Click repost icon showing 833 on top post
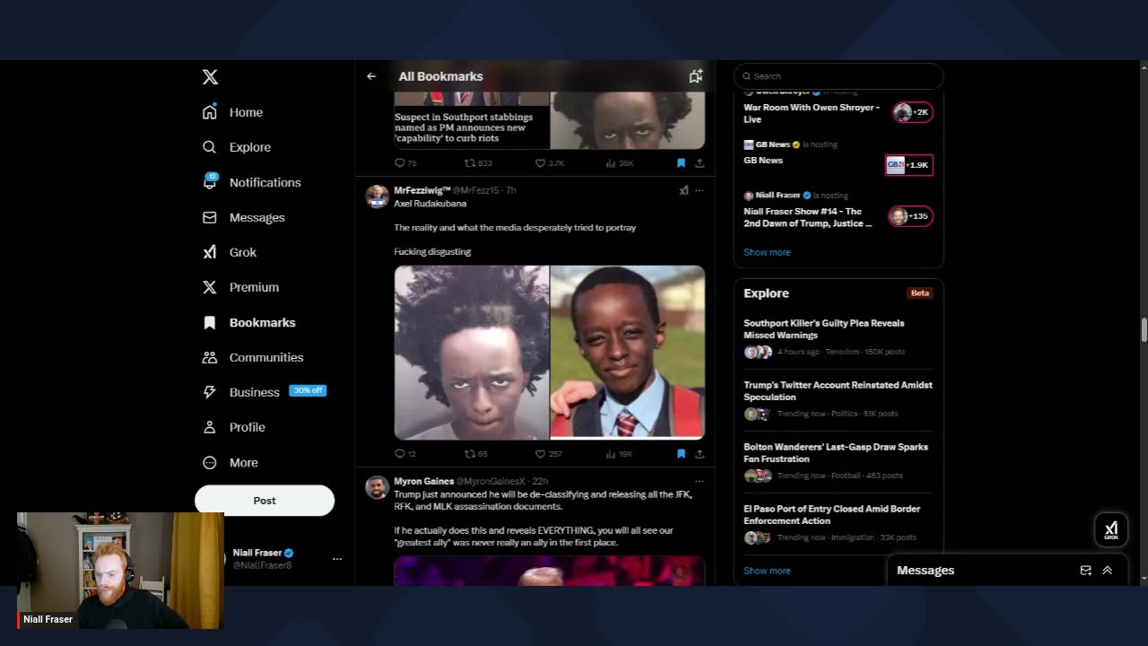Image resolution: width=1148 pixels, height=646 pixels. 470,163
